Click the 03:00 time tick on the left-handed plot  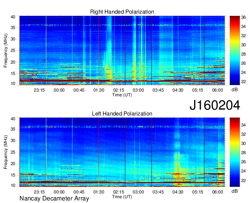coord(138,192)
